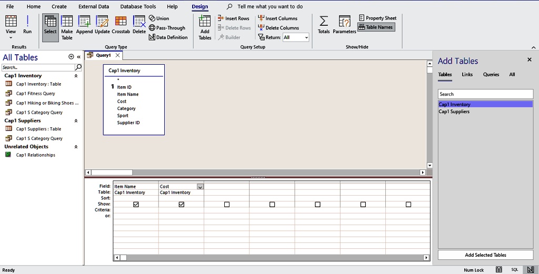Switch to Datasheet view from status bar
The image size is (539, 274).
499,270
